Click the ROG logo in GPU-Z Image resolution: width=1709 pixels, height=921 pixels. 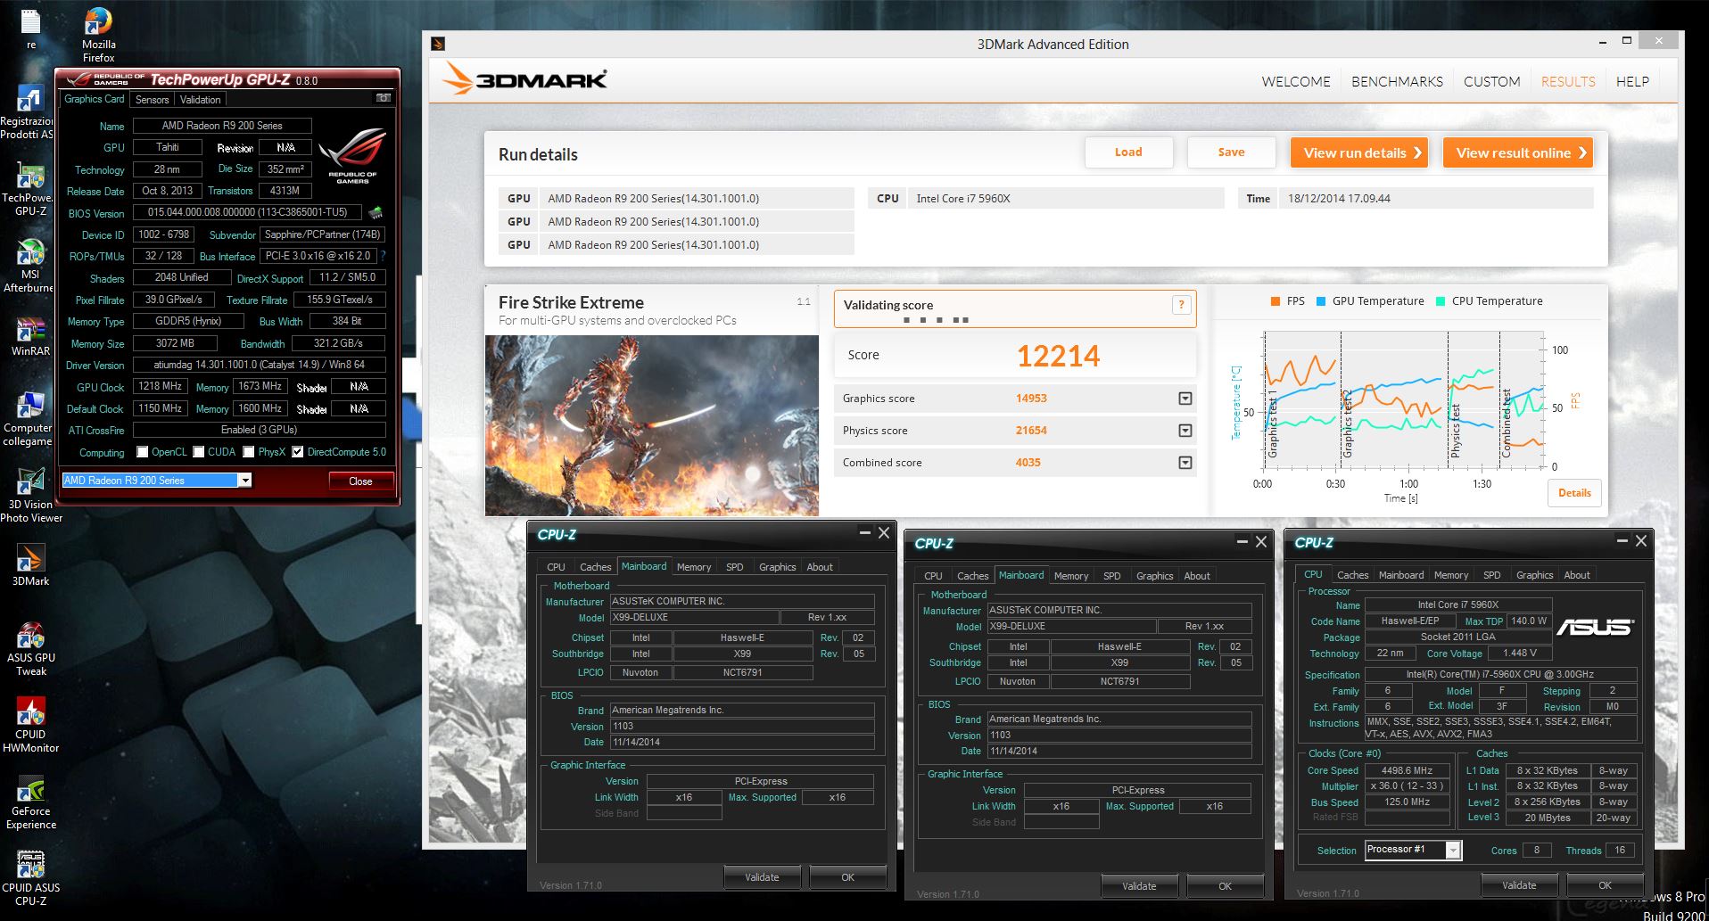[352, 155]
